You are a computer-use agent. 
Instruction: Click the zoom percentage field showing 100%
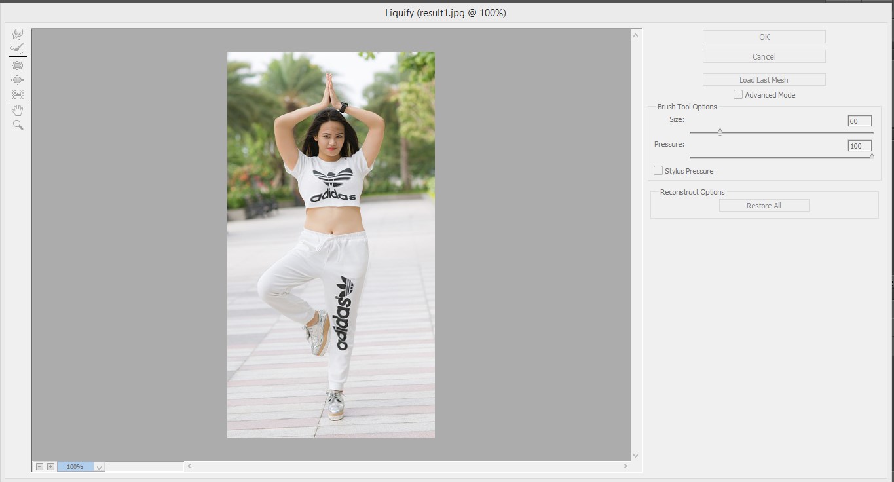point(75,467)
